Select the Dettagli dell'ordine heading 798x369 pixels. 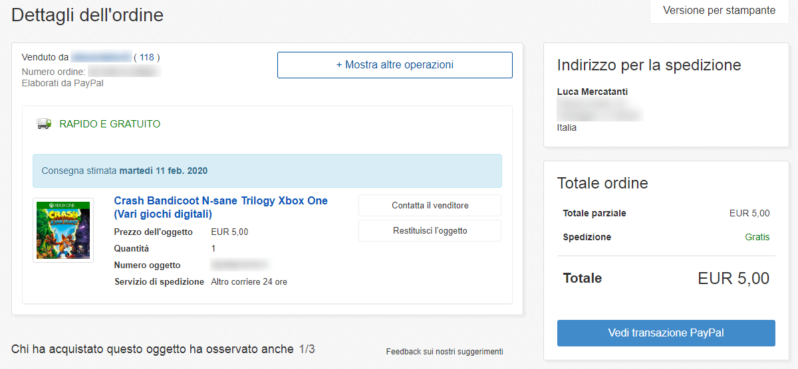[87, 15]
